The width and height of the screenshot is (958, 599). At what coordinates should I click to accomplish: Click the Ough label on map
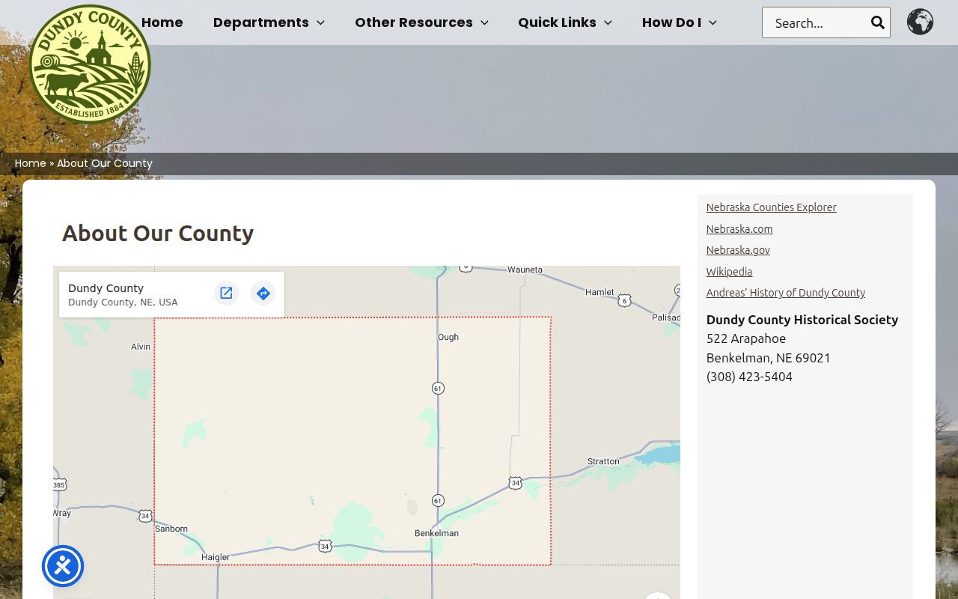coord(448,337)
